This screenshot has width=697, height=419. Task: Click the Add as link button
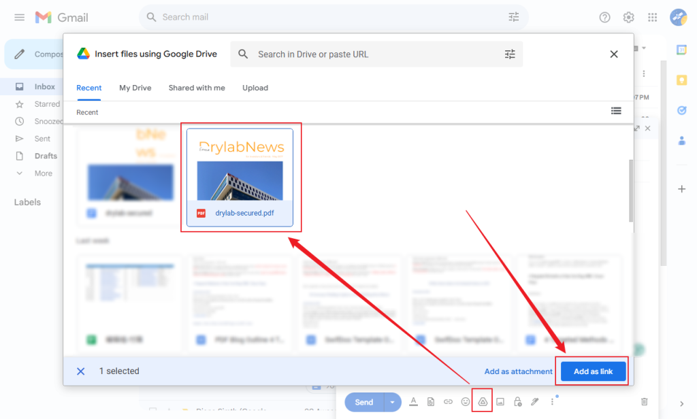tap(591, 371)
